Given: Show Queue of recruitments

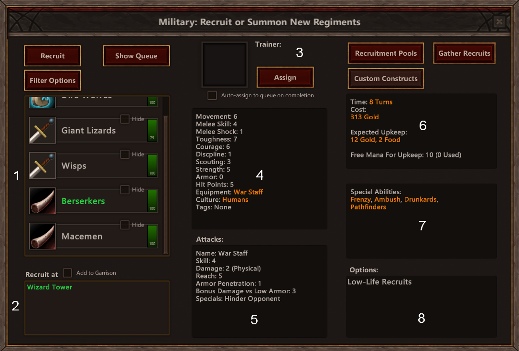Looking at the screenshot, I should click(136, 56).
